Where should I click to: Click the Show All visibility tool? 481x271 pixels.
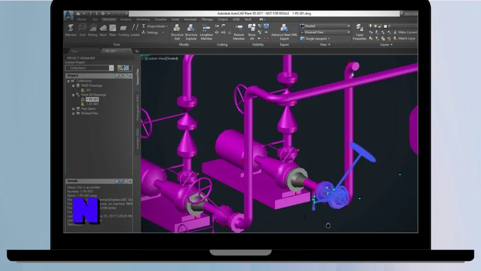tap(252, 32)
